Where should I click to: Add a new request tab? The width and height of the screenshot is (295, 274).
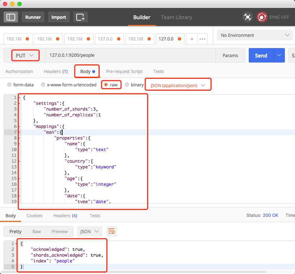[x=192, y=39]
